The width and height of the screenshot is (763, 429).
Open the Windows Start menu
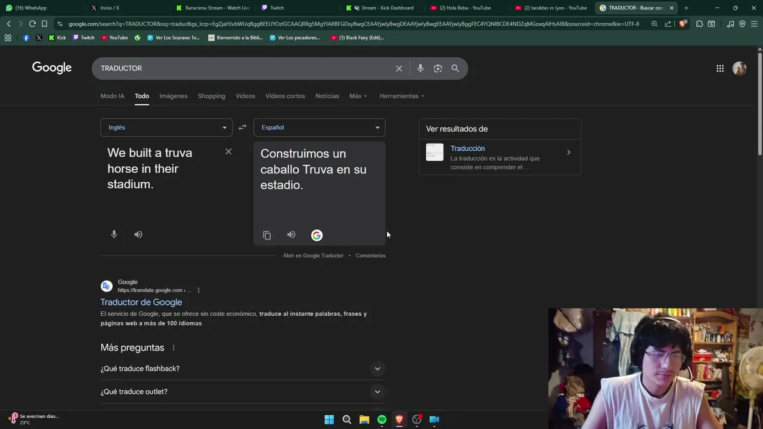point(329,419)
